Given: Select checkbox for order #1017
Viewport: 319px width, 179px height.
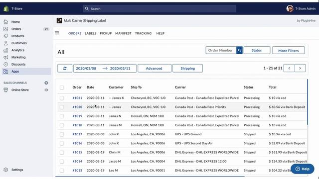Looking at the screenshot, I should tap(62, 134).
